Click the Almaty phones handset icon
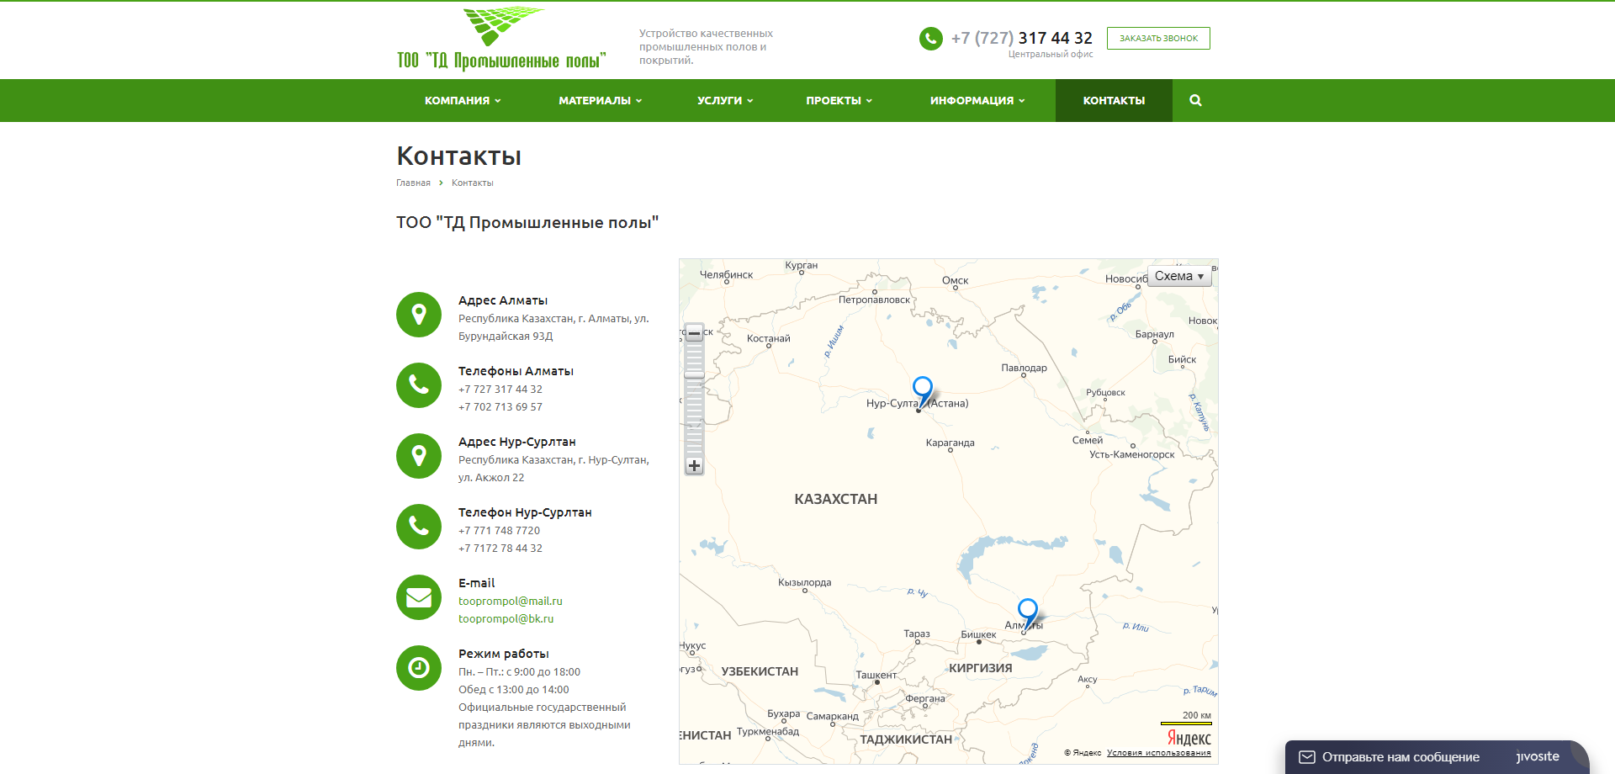1615x774 pixels. (419, 385)
